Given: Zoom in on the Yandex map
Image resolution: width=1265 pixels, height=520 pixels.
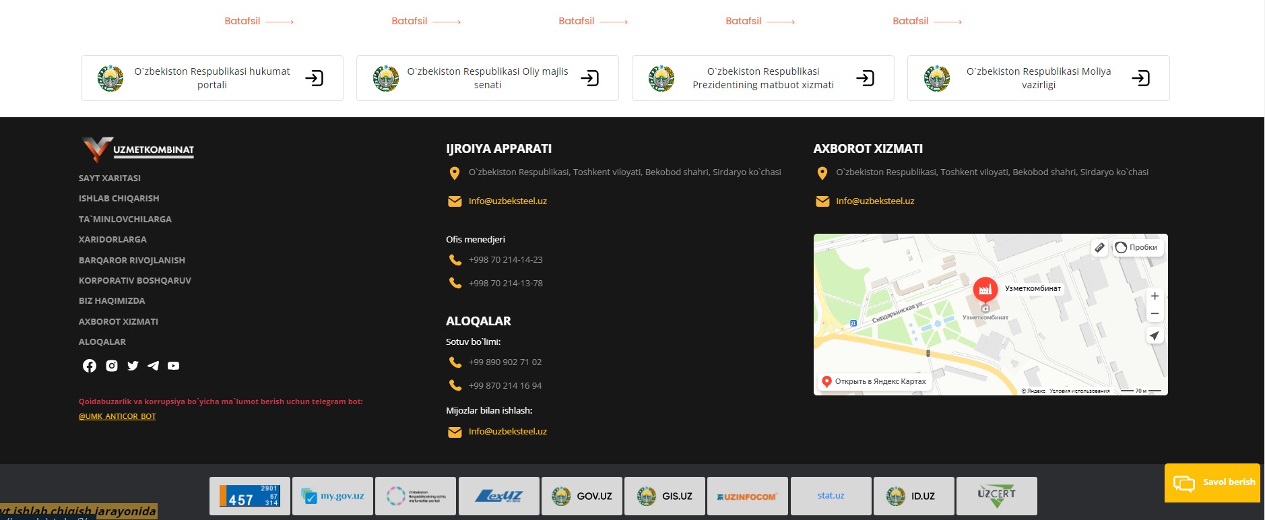Looking at the screenshot, I should [1155, 296].
